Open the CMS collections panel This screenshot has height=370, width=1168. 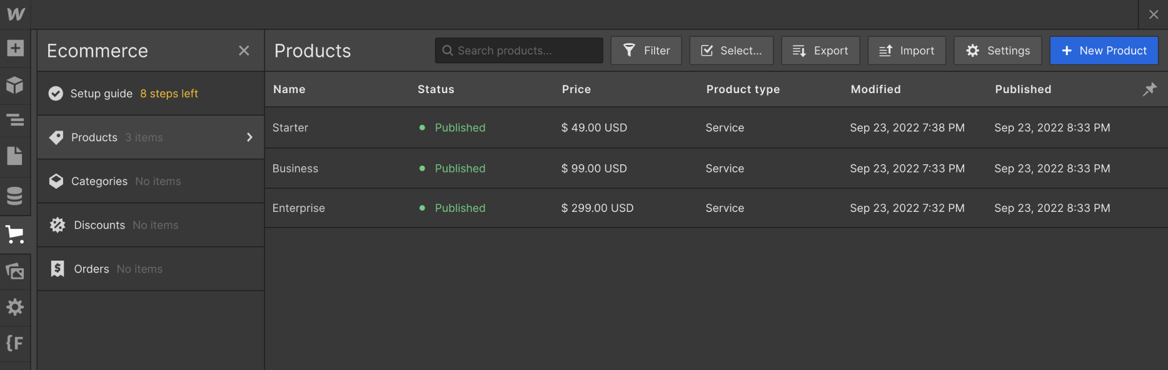click(15, 196)
